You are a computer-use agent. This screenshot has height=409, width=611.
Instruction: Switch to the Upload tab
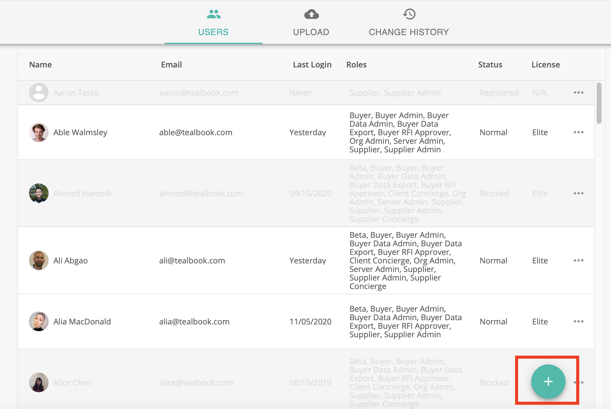pos(311,23)
